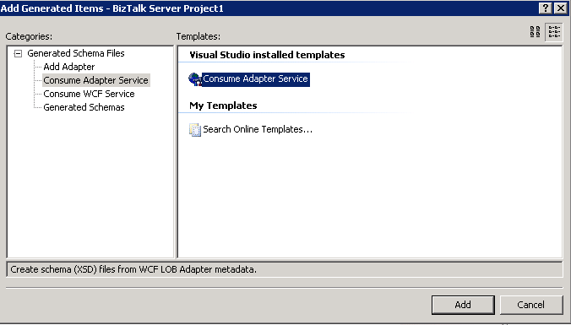Select the Generated Schema Files category
The height and width of the screenshot is (325, 571).
click(x=76, y=53)
